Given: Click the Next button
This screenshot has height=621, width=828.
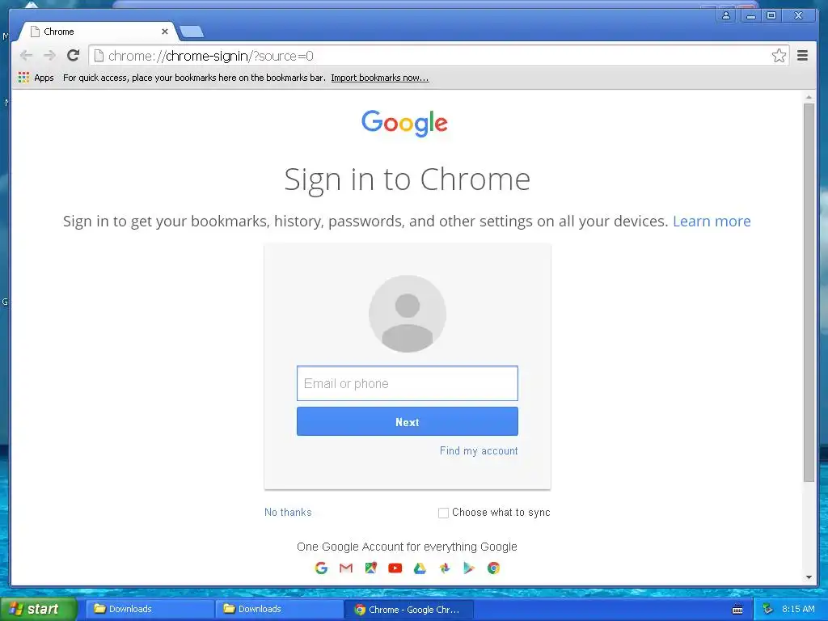Looking at the screenshot, I should pyautogui.click(x=408, y=421).
